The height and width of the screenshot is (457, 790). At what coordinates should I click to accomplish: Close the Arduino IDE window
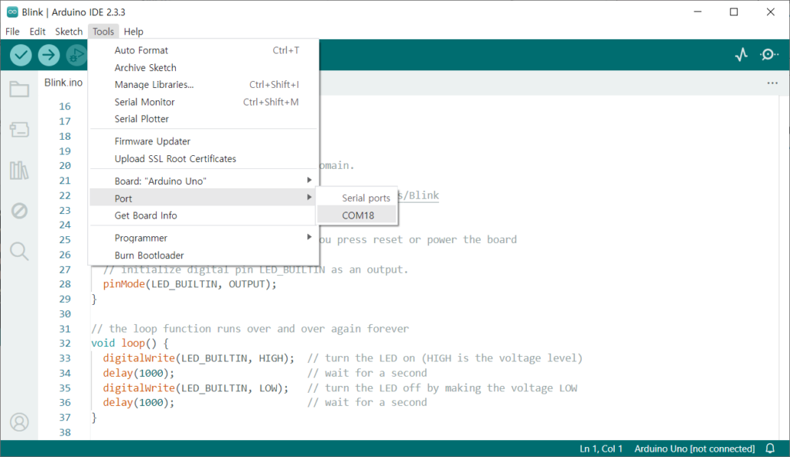[x=771, y=12]
